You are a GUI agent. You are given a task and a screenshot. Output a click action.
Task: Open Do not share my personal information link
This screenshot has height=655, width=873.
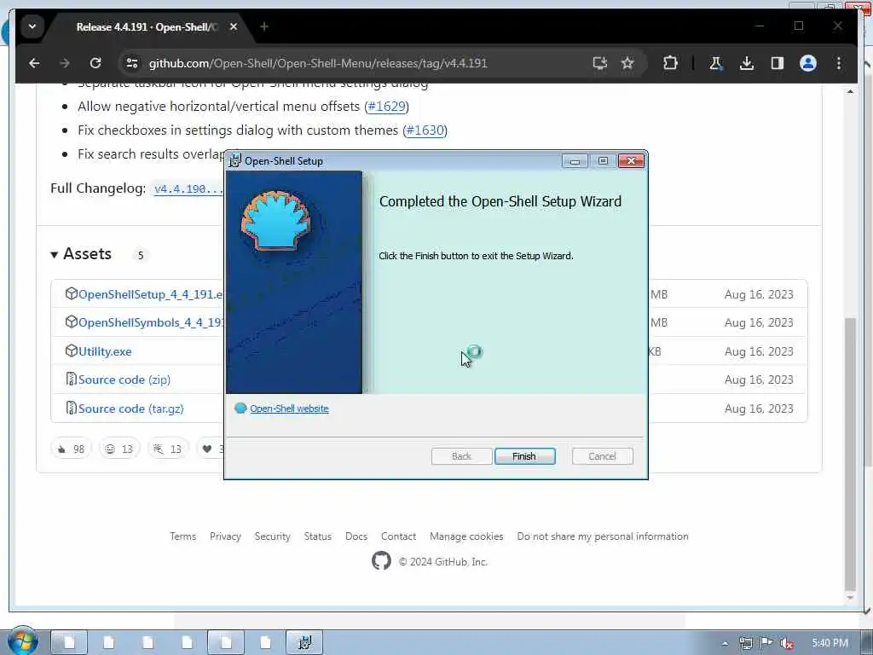pos(603,536)
